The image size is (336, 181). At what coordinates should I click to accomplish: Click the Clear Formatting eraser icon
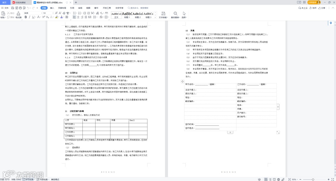64,13
